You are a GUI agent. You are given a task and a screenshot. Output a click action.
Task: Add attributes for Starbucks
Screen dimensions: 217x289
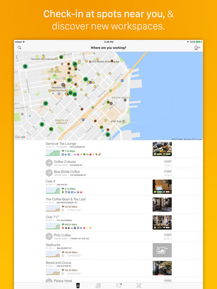click(x=72, y=256)
